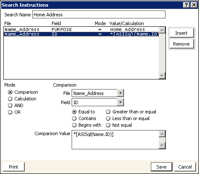The height and width of the screenshot is (174, 199).
Task: Click the PURPOSE field cell
Action: point(62,29)
